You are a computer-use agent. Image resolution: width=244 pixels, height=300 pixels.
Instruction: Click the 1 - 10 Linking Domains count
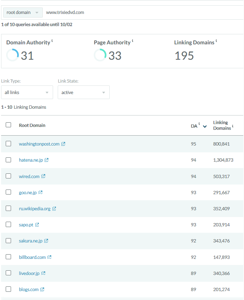[24, 107]
